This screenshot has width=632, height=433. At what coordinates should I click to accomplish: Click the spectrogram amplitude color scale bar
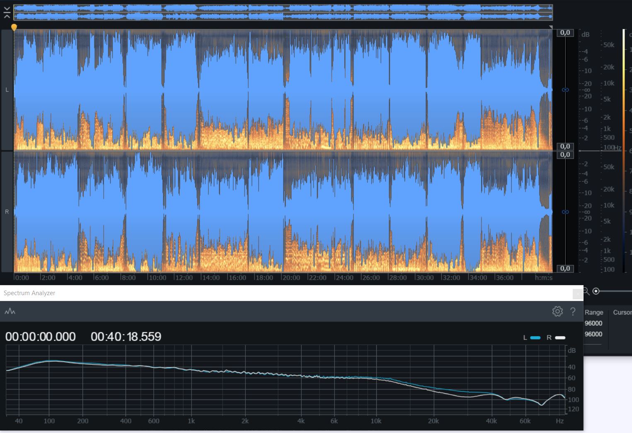624,150
